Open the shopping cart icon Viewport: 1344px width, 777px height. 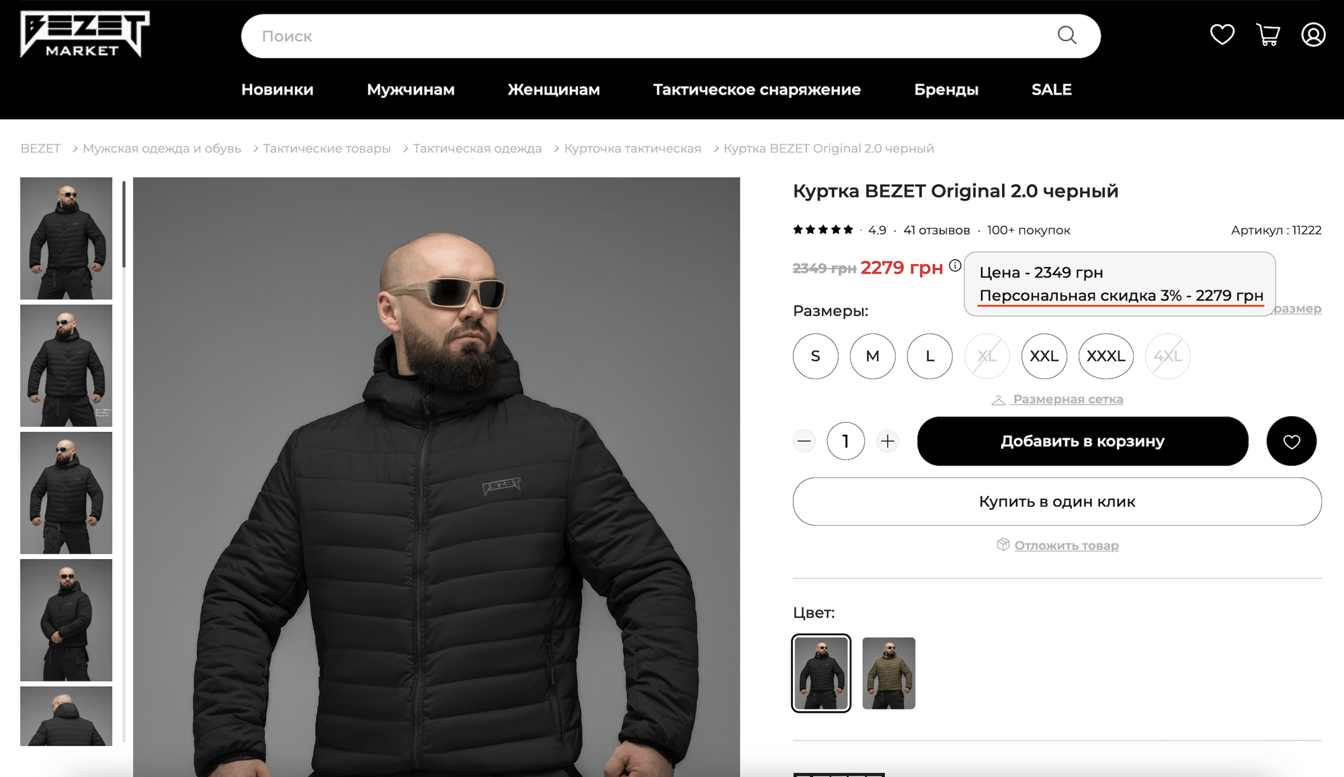coord(1267,34)
